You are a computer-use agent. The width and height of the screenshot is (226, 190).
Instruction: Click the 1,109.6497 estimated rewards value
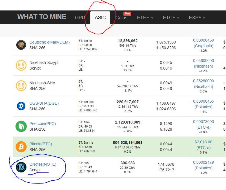point(166,103)
